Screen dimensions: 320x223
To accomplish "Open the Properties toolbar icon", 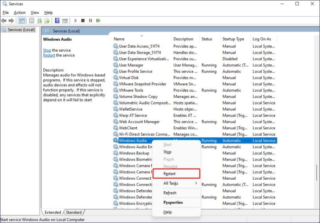I will point(32,20).
